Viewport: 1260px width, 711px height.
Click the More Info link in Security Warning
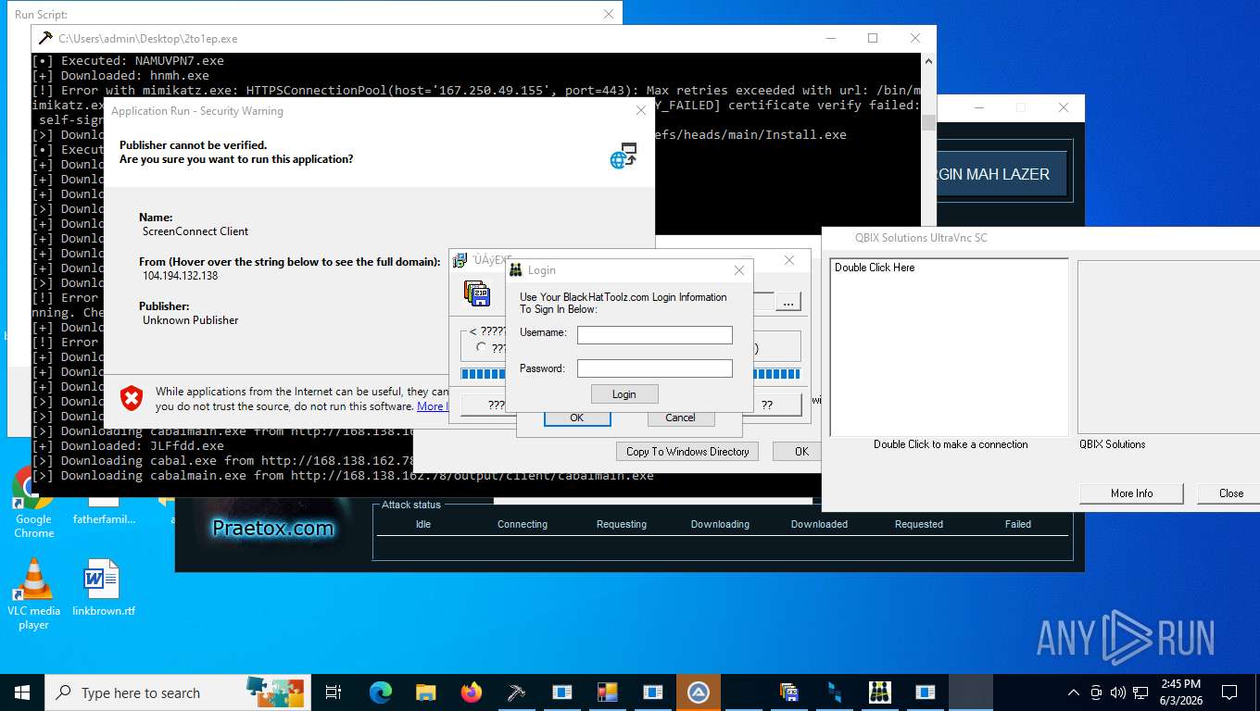coord(432,406)
